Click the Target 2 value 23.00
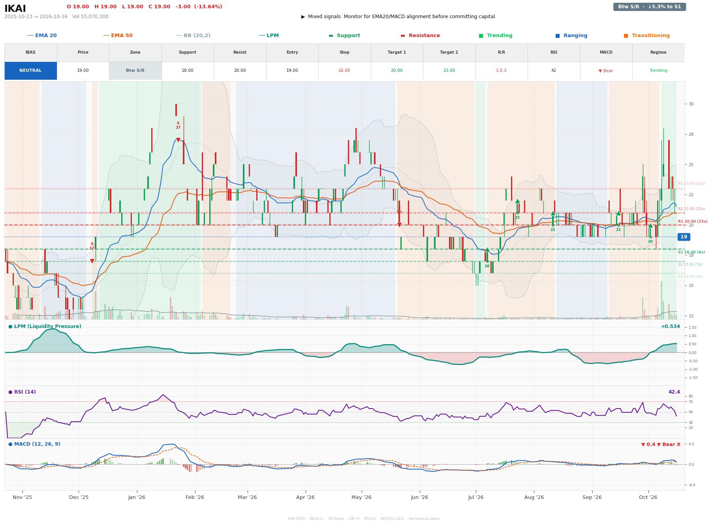Image resolution: width=712 pixels, height=525 pixels. pyautogui.click(x=449, y=71)
